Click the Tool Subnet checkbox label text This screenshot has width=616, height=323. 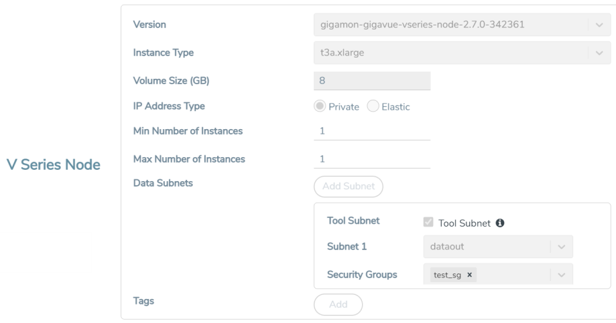coord(465,223)
